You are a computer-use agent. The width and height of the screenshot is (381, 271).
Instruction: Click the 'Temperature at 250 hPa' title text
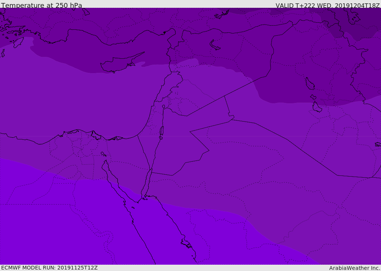pos(42,5)
